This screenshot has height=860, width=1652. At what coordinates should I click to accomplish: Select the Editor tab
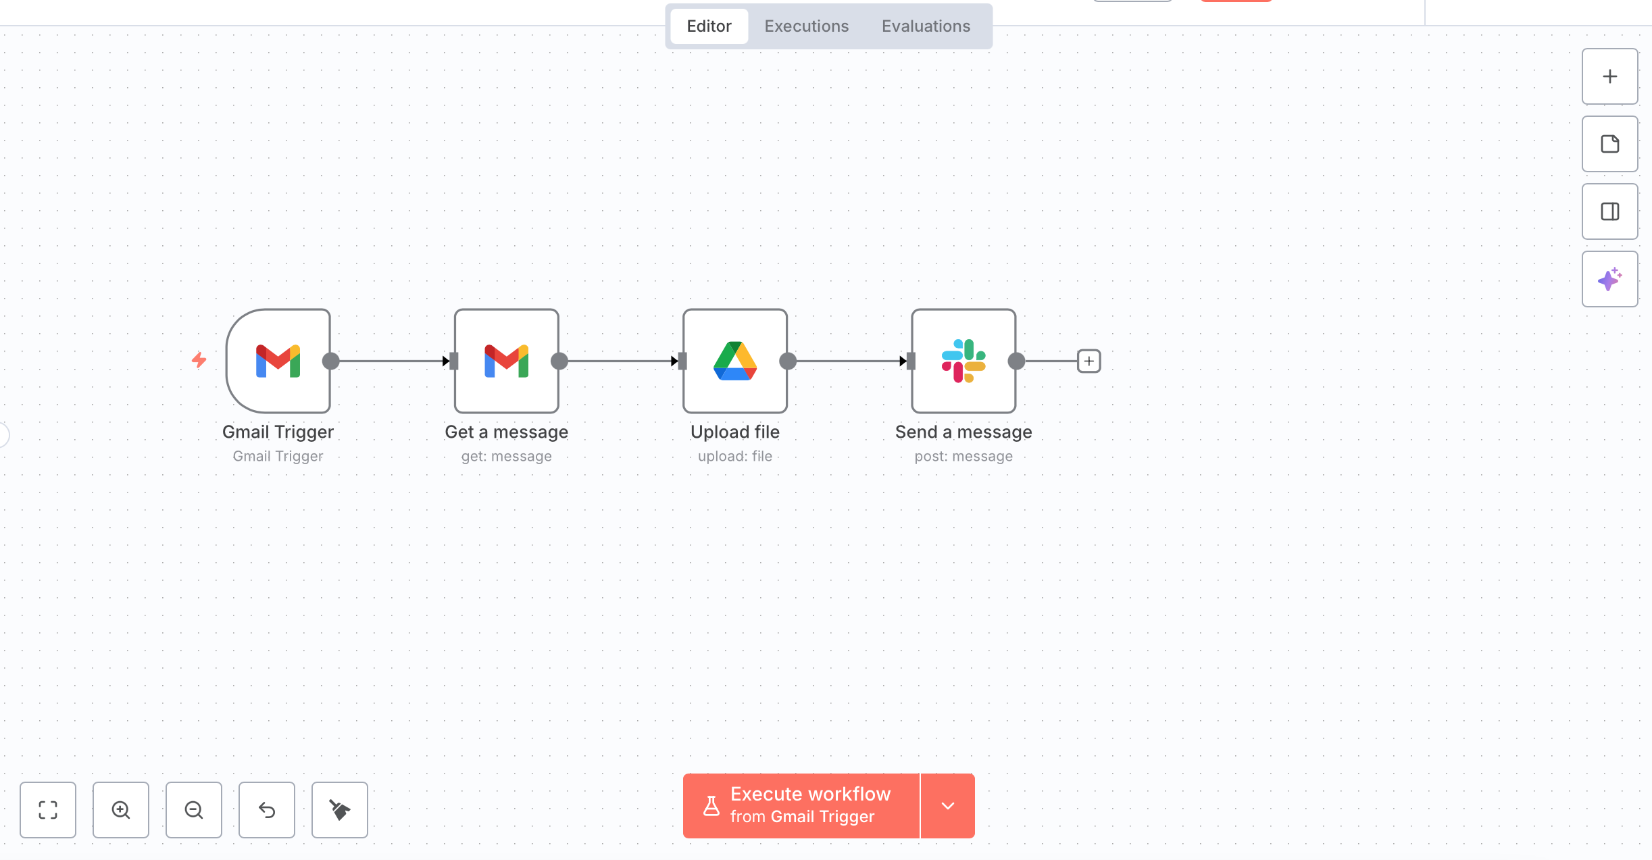pos(709,26)
